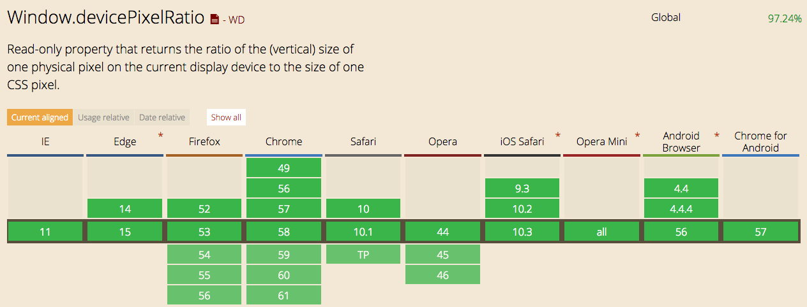Open the WD status link
This screenshot has width=807, height=307.
click(x=234, y=20)
